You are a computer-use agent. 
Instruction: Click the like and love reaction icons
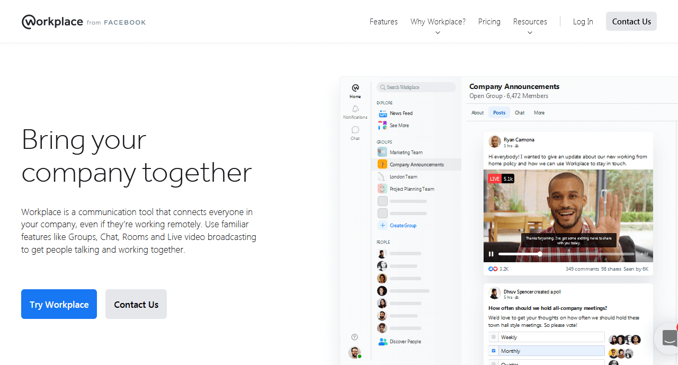click(493, 269)
